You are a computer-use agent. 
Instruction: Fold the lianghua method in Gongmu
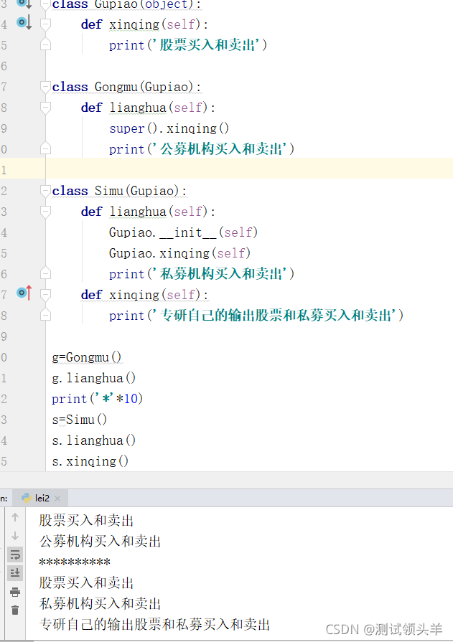(x=46, y=108)
